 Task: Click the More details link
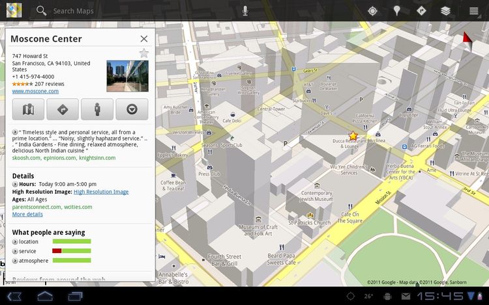pyautogui.click(x=27, y=214)
